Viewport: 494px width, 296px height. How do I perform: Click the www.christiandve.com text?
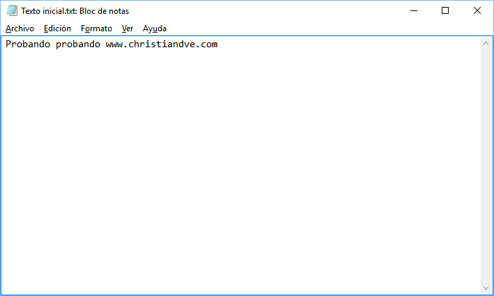pos(162,44)
